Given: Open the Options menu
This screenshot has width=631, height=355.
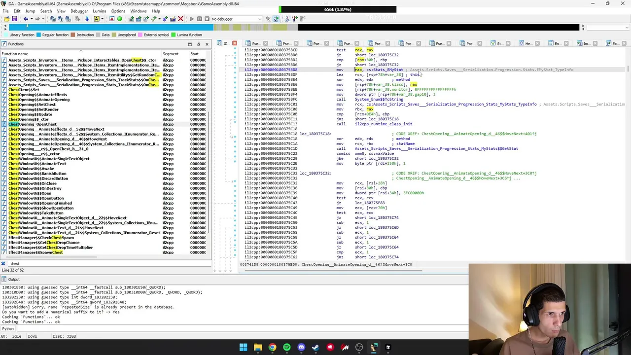Looking at the screenshot, I should pyautogui.click(x=118, y=11).
